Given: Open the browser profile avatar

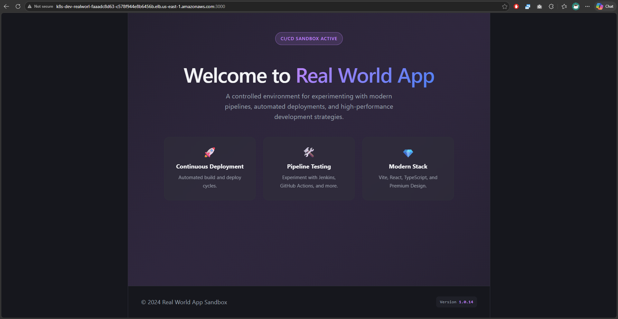Looking at the screenshot, I should click(576, 6).
